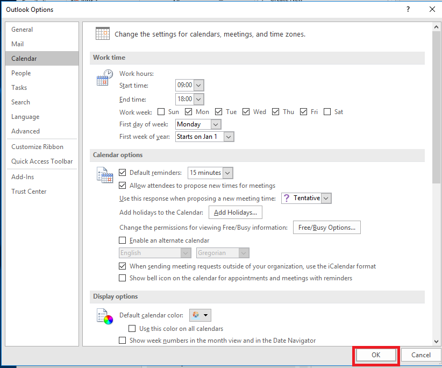Image resolution: width=442 pixels, height=368 pixels.
Task: Click the Display options color wheel icon
Action: pyautogui.click(x=105, y=316)
